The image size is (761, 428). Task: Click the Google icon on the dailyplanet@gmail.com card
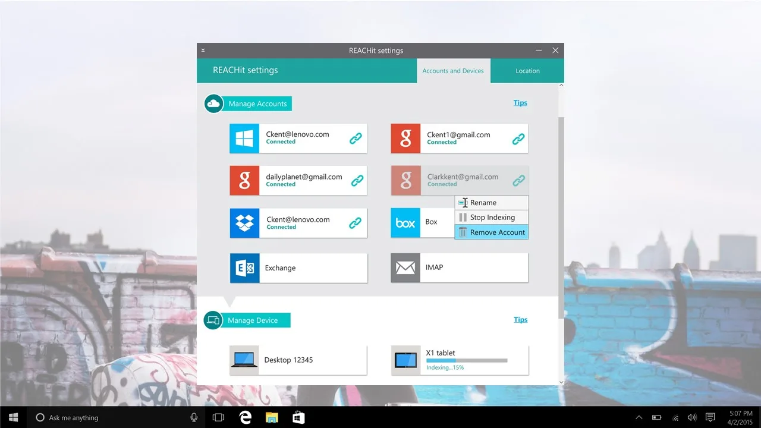[x=244, y=181]
